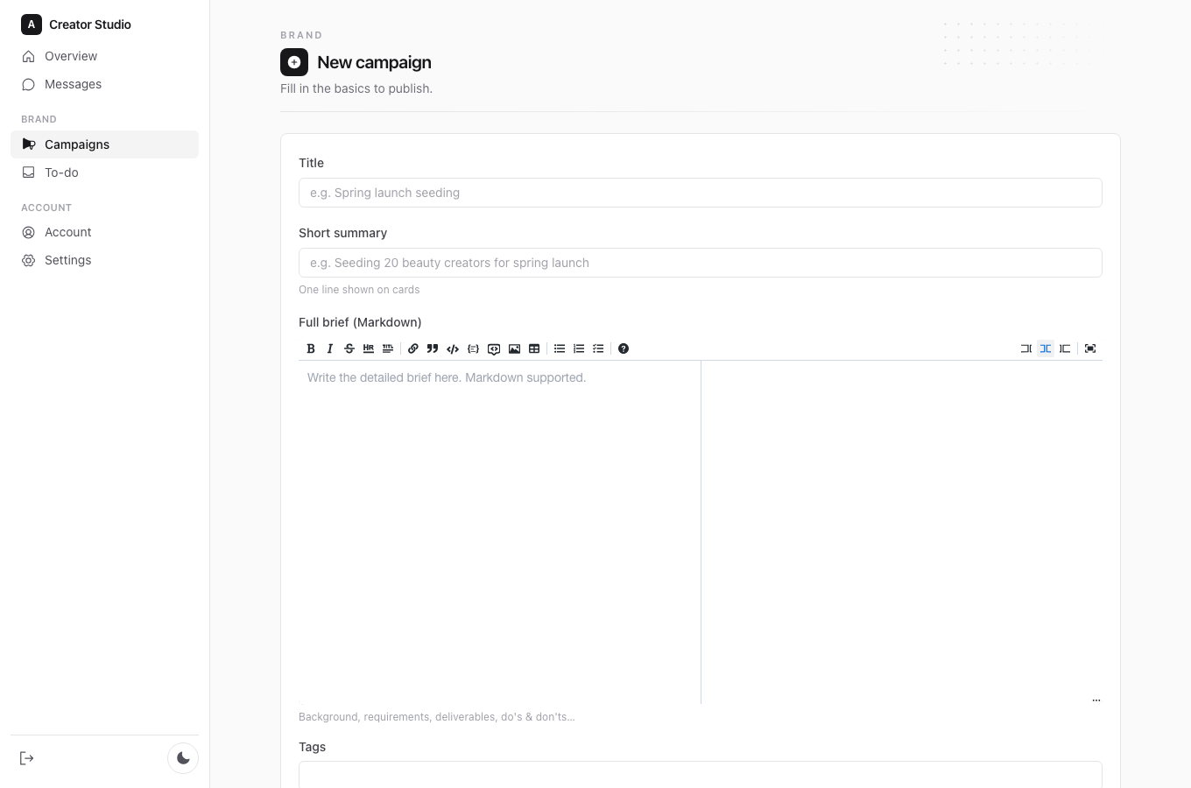This screenshot has height=788, width=1191.
Task: Focus the Short summary input field
Action: click(701, 263)
